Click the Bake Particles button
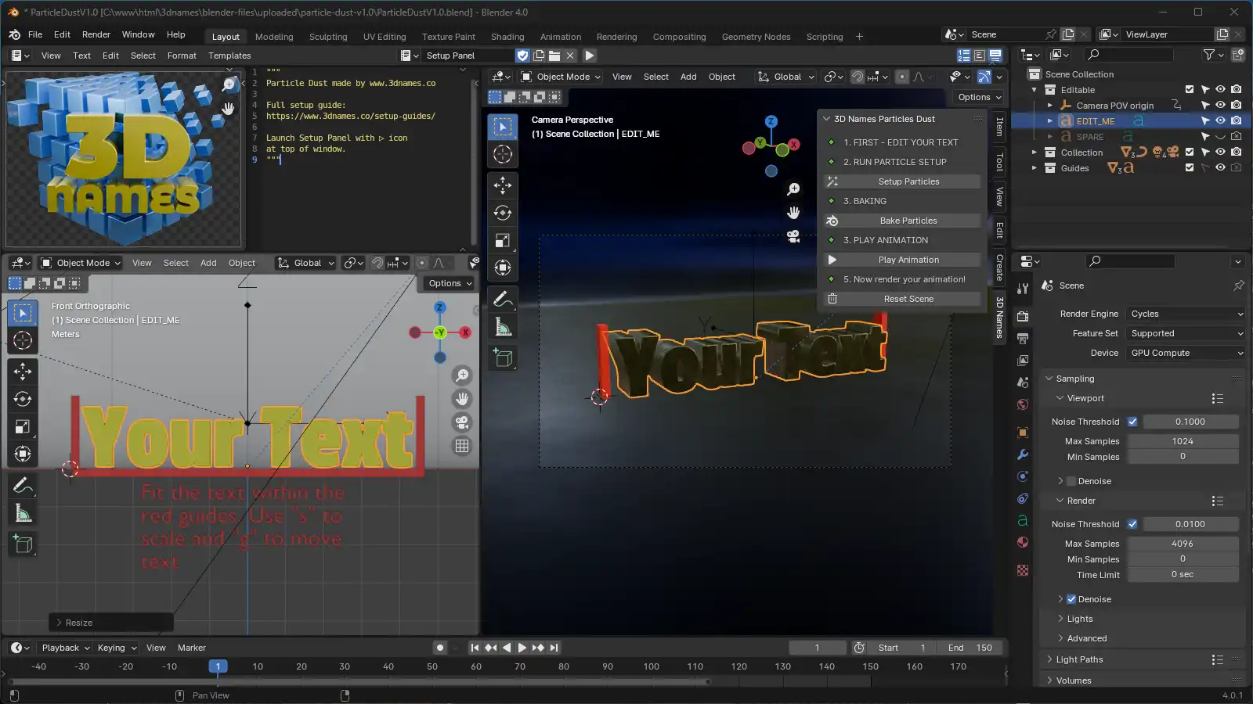1253x704 pixels. (x=908, y=221)
